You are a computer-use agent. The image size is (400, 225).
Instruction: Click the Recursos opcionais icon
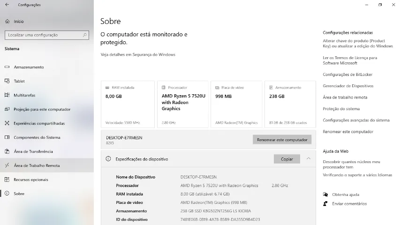7,180
